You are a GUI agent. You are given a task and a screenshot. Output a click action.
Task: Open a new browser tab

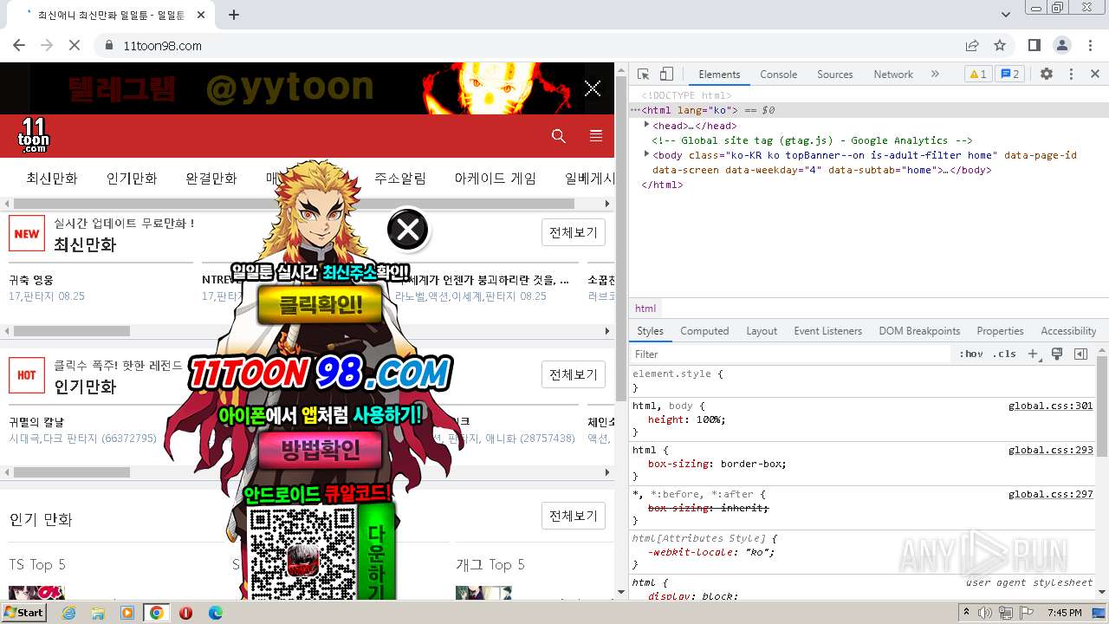click(234, 15)
